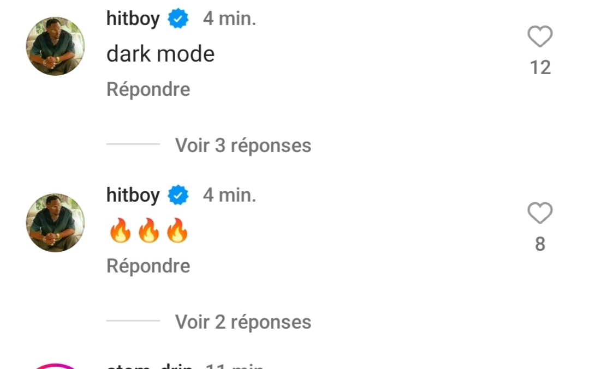The height and width of the screenshot is (369, 589).
Task: Like the fire emojis comment heart
Action: [x=540, y=213]
